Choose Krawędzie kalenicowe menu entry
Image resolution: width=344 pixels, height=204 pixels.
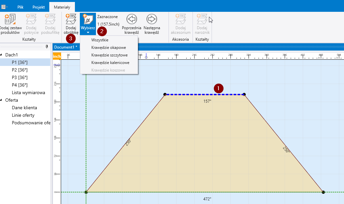[110, 63]
